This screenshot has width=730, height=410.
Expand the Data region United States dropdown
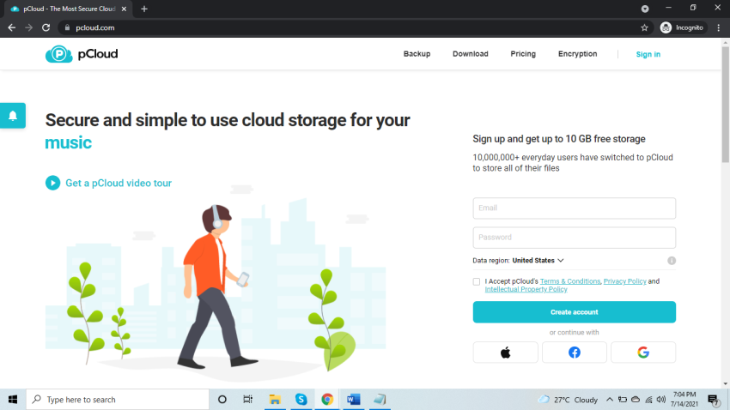pos(538,260)
